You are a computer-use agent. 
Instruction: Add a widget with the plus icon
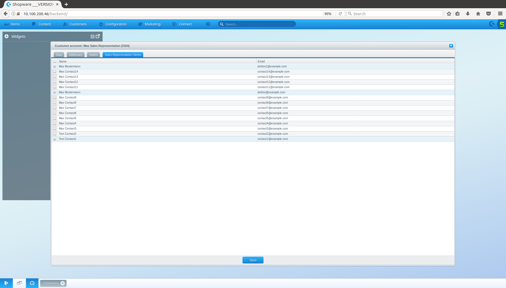tap(7, 36)
